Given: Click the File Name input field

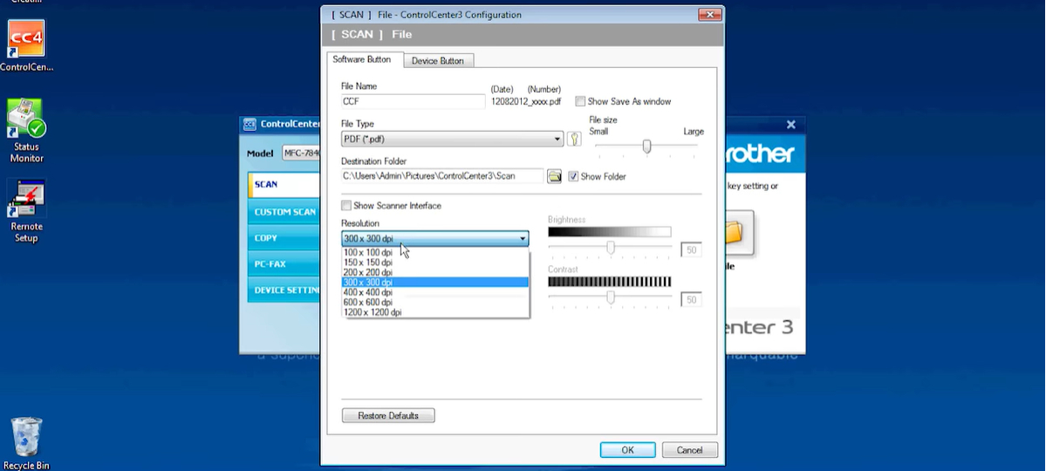Looking at the screenshot, I should pyautogui.click(x=413, y=101).
